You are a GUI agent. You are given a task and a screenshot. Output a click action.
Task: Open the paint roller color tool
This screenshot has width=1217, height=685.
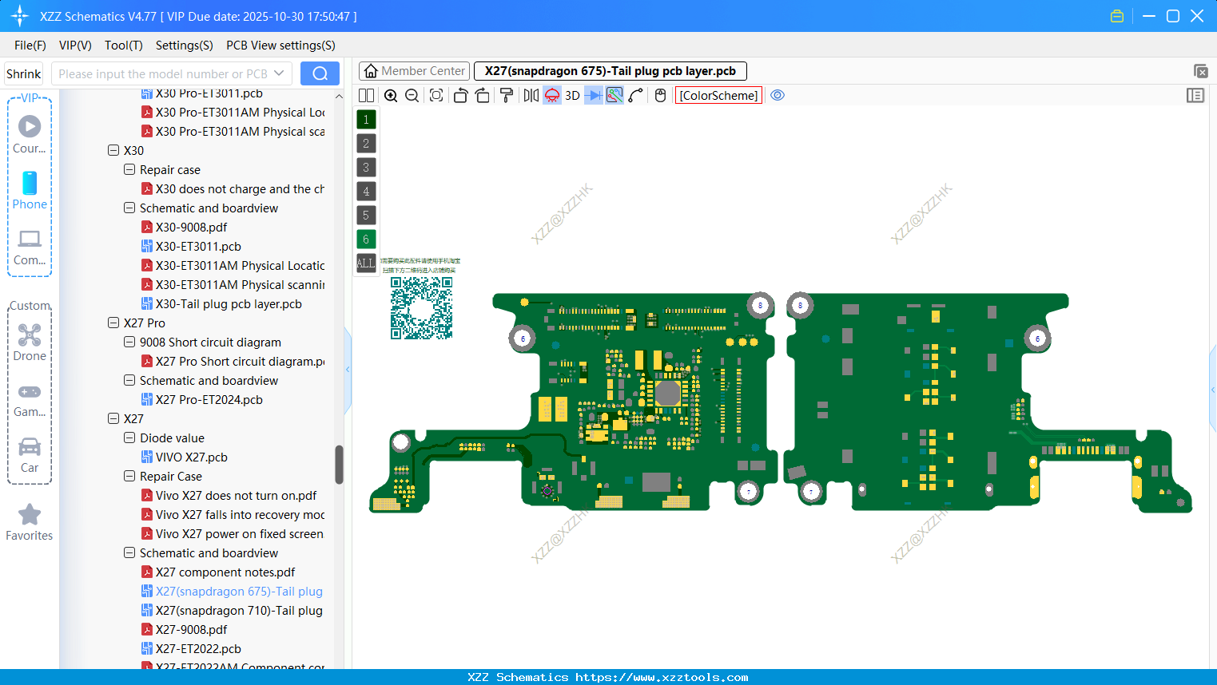(507, 95)
